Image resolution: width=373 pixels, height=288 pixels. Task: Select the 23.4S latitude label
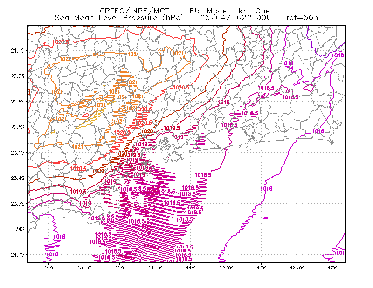tap(17, 178)
